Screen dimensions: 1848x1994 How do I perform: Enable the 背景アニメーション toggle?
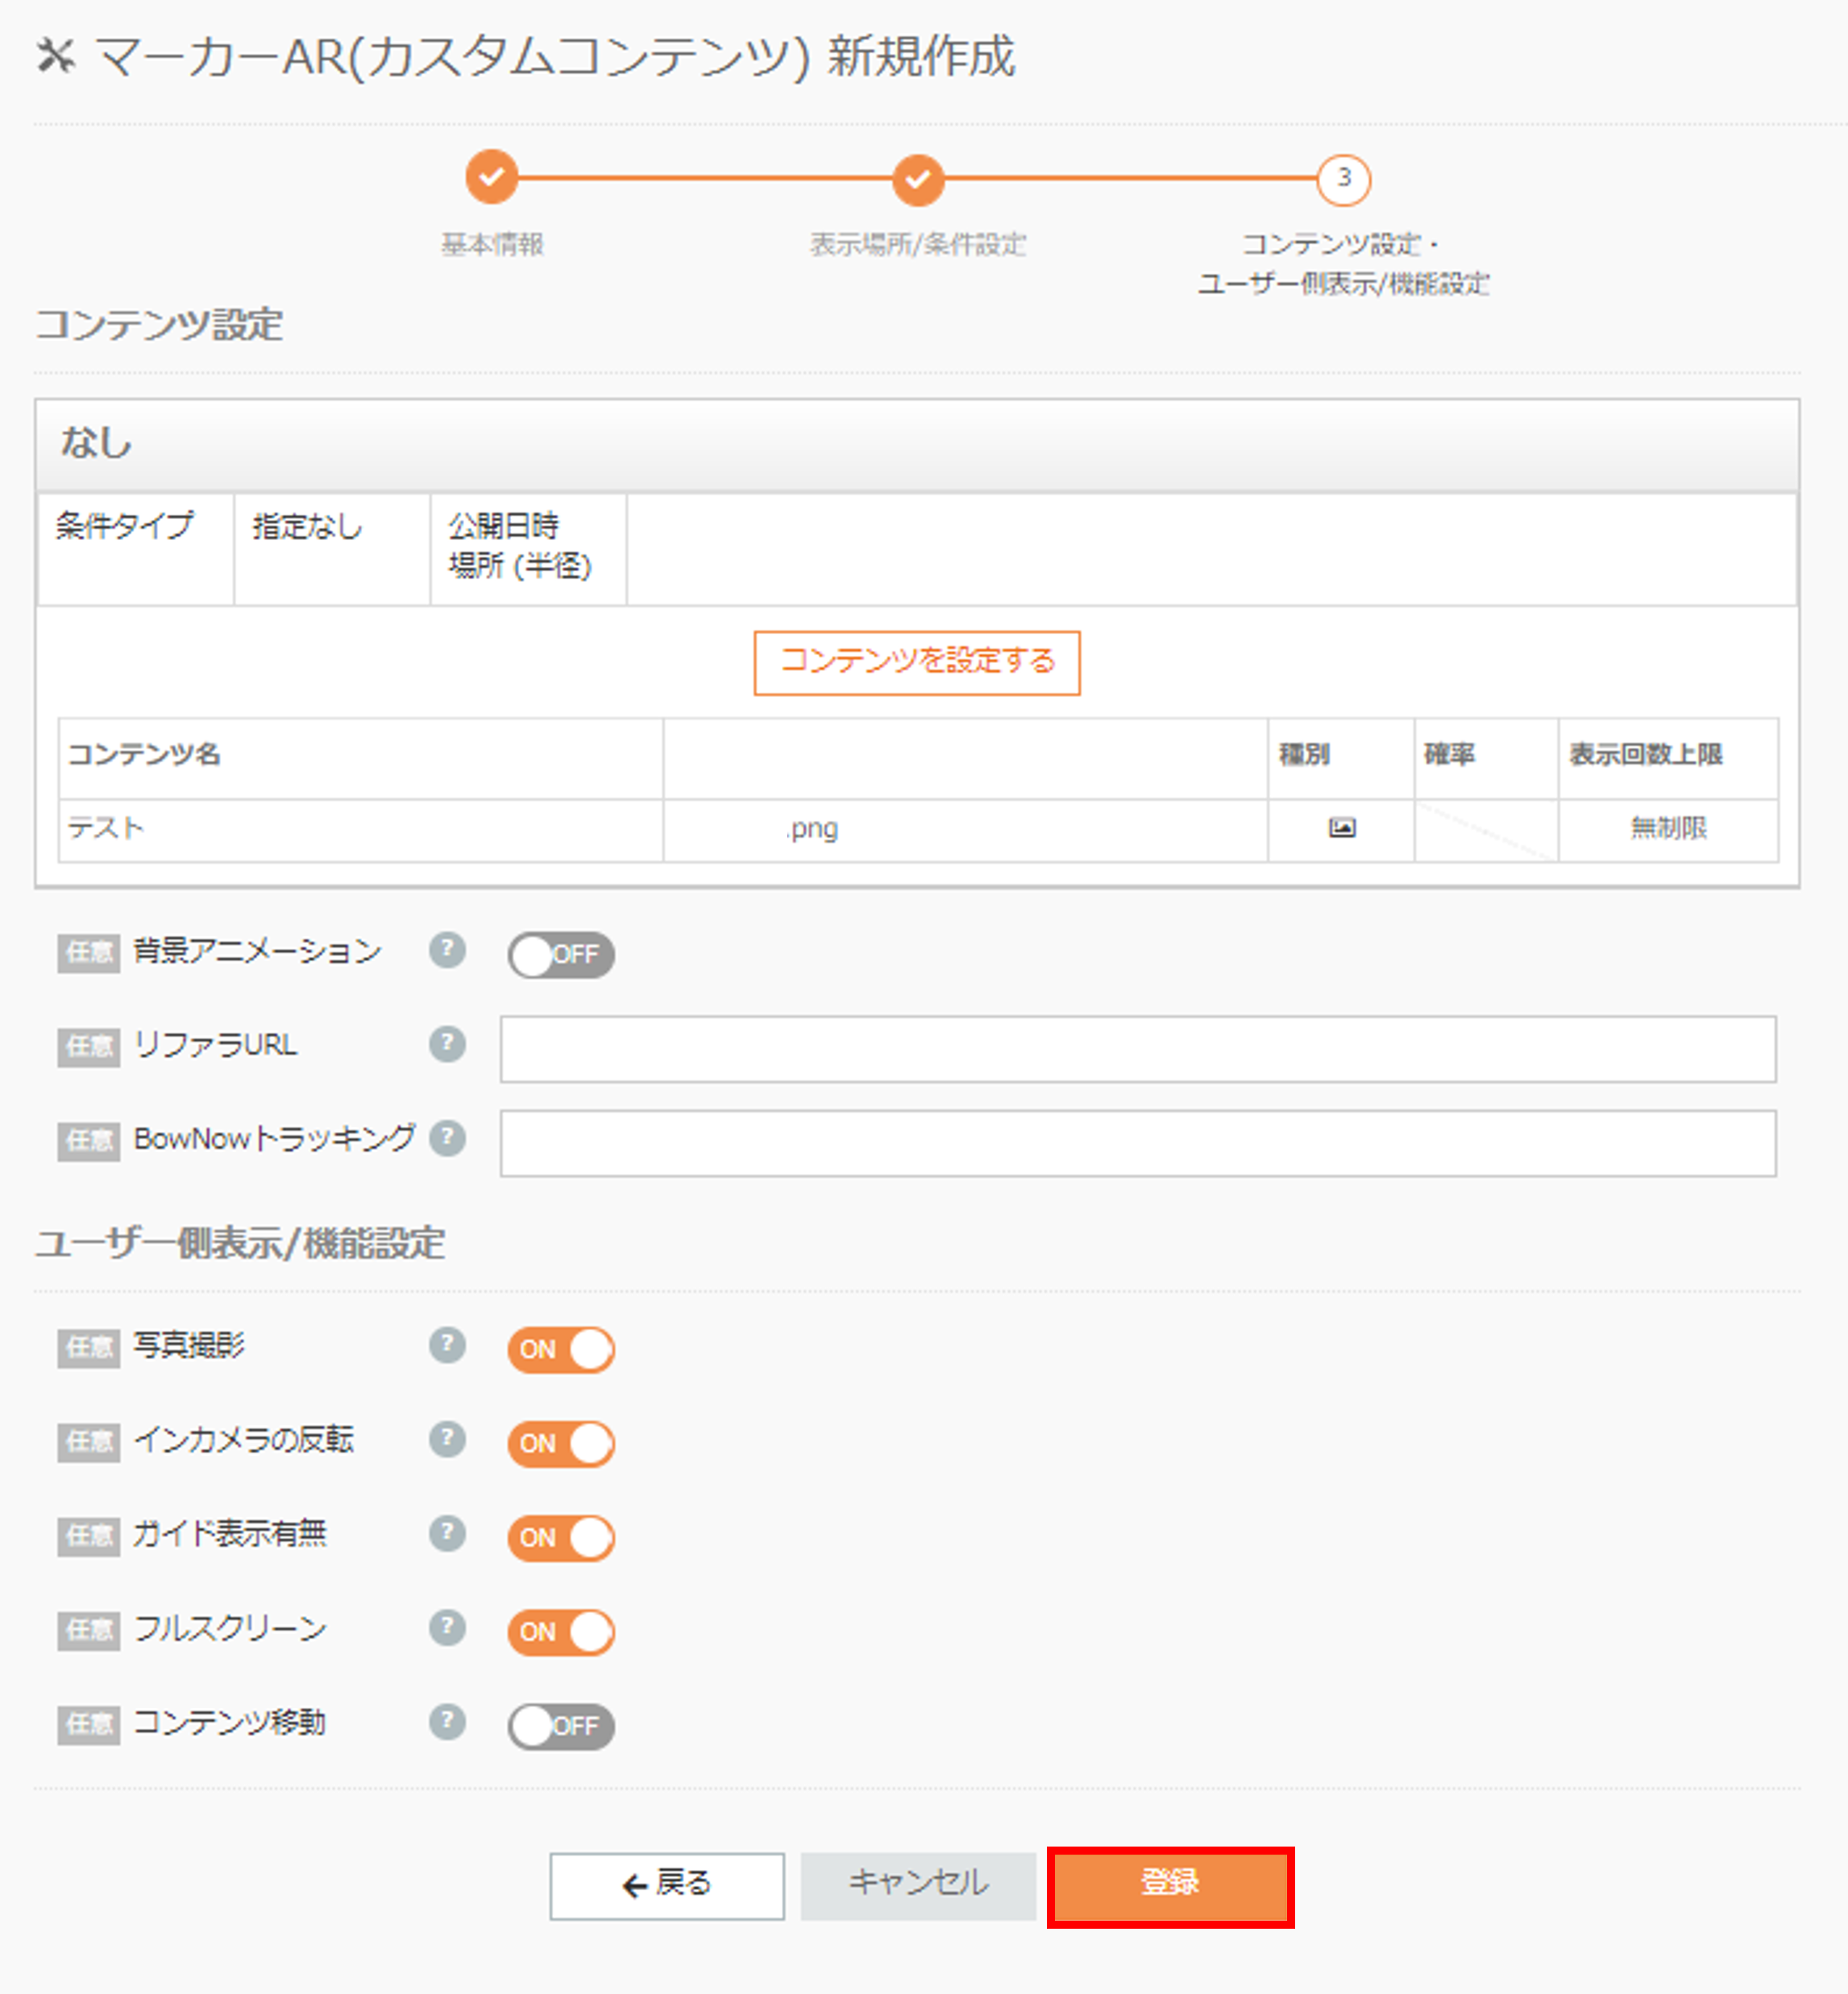point(561,955)
